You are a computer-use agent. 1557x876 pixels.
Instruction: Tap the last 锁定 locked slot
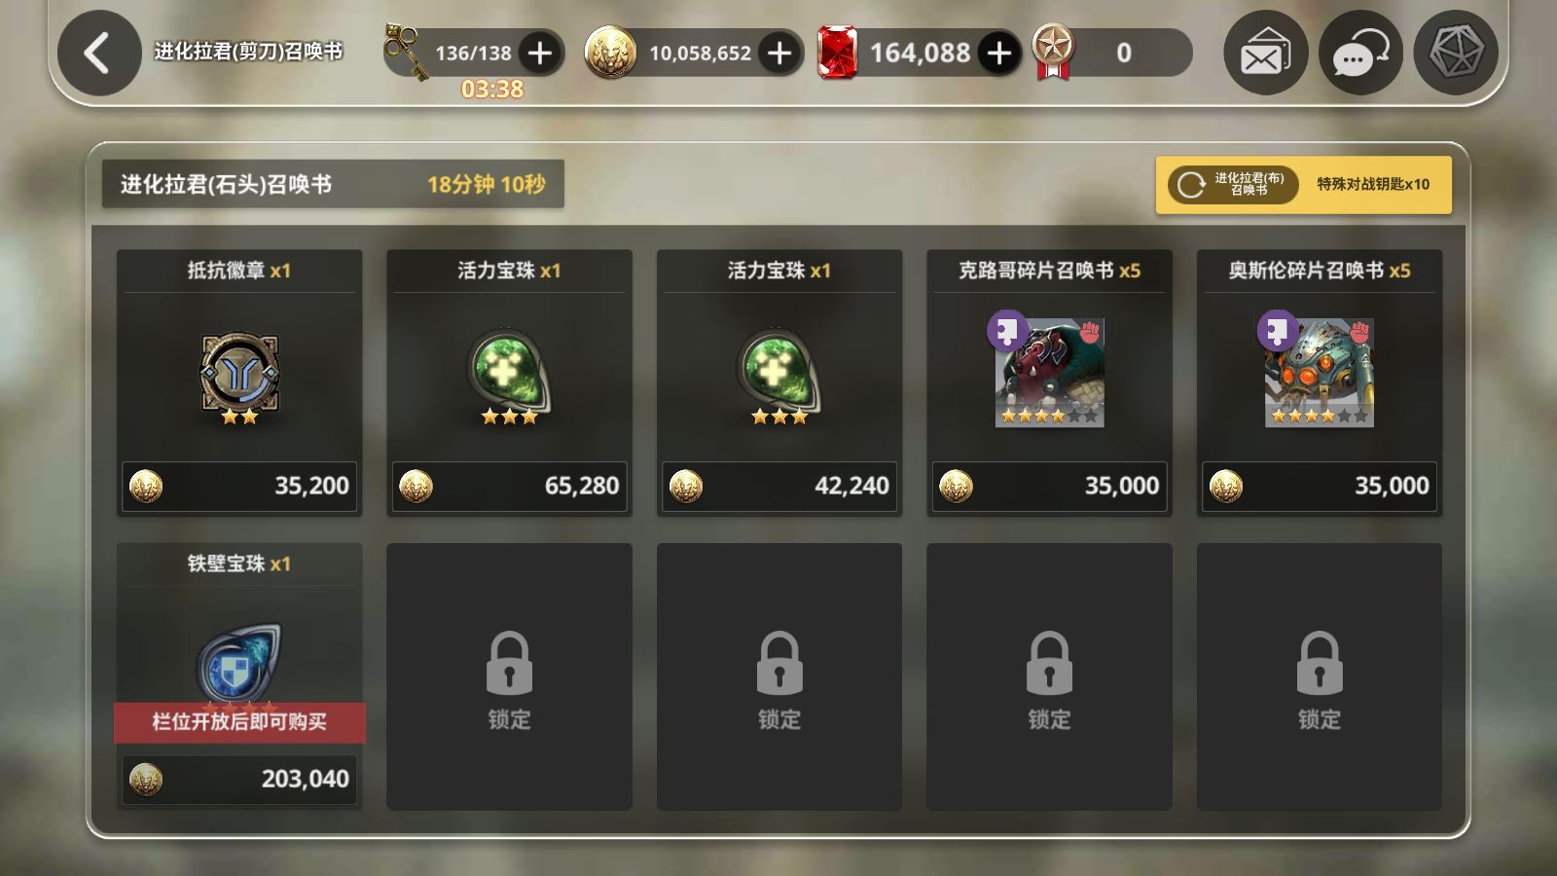click(x=1320, y=676)
